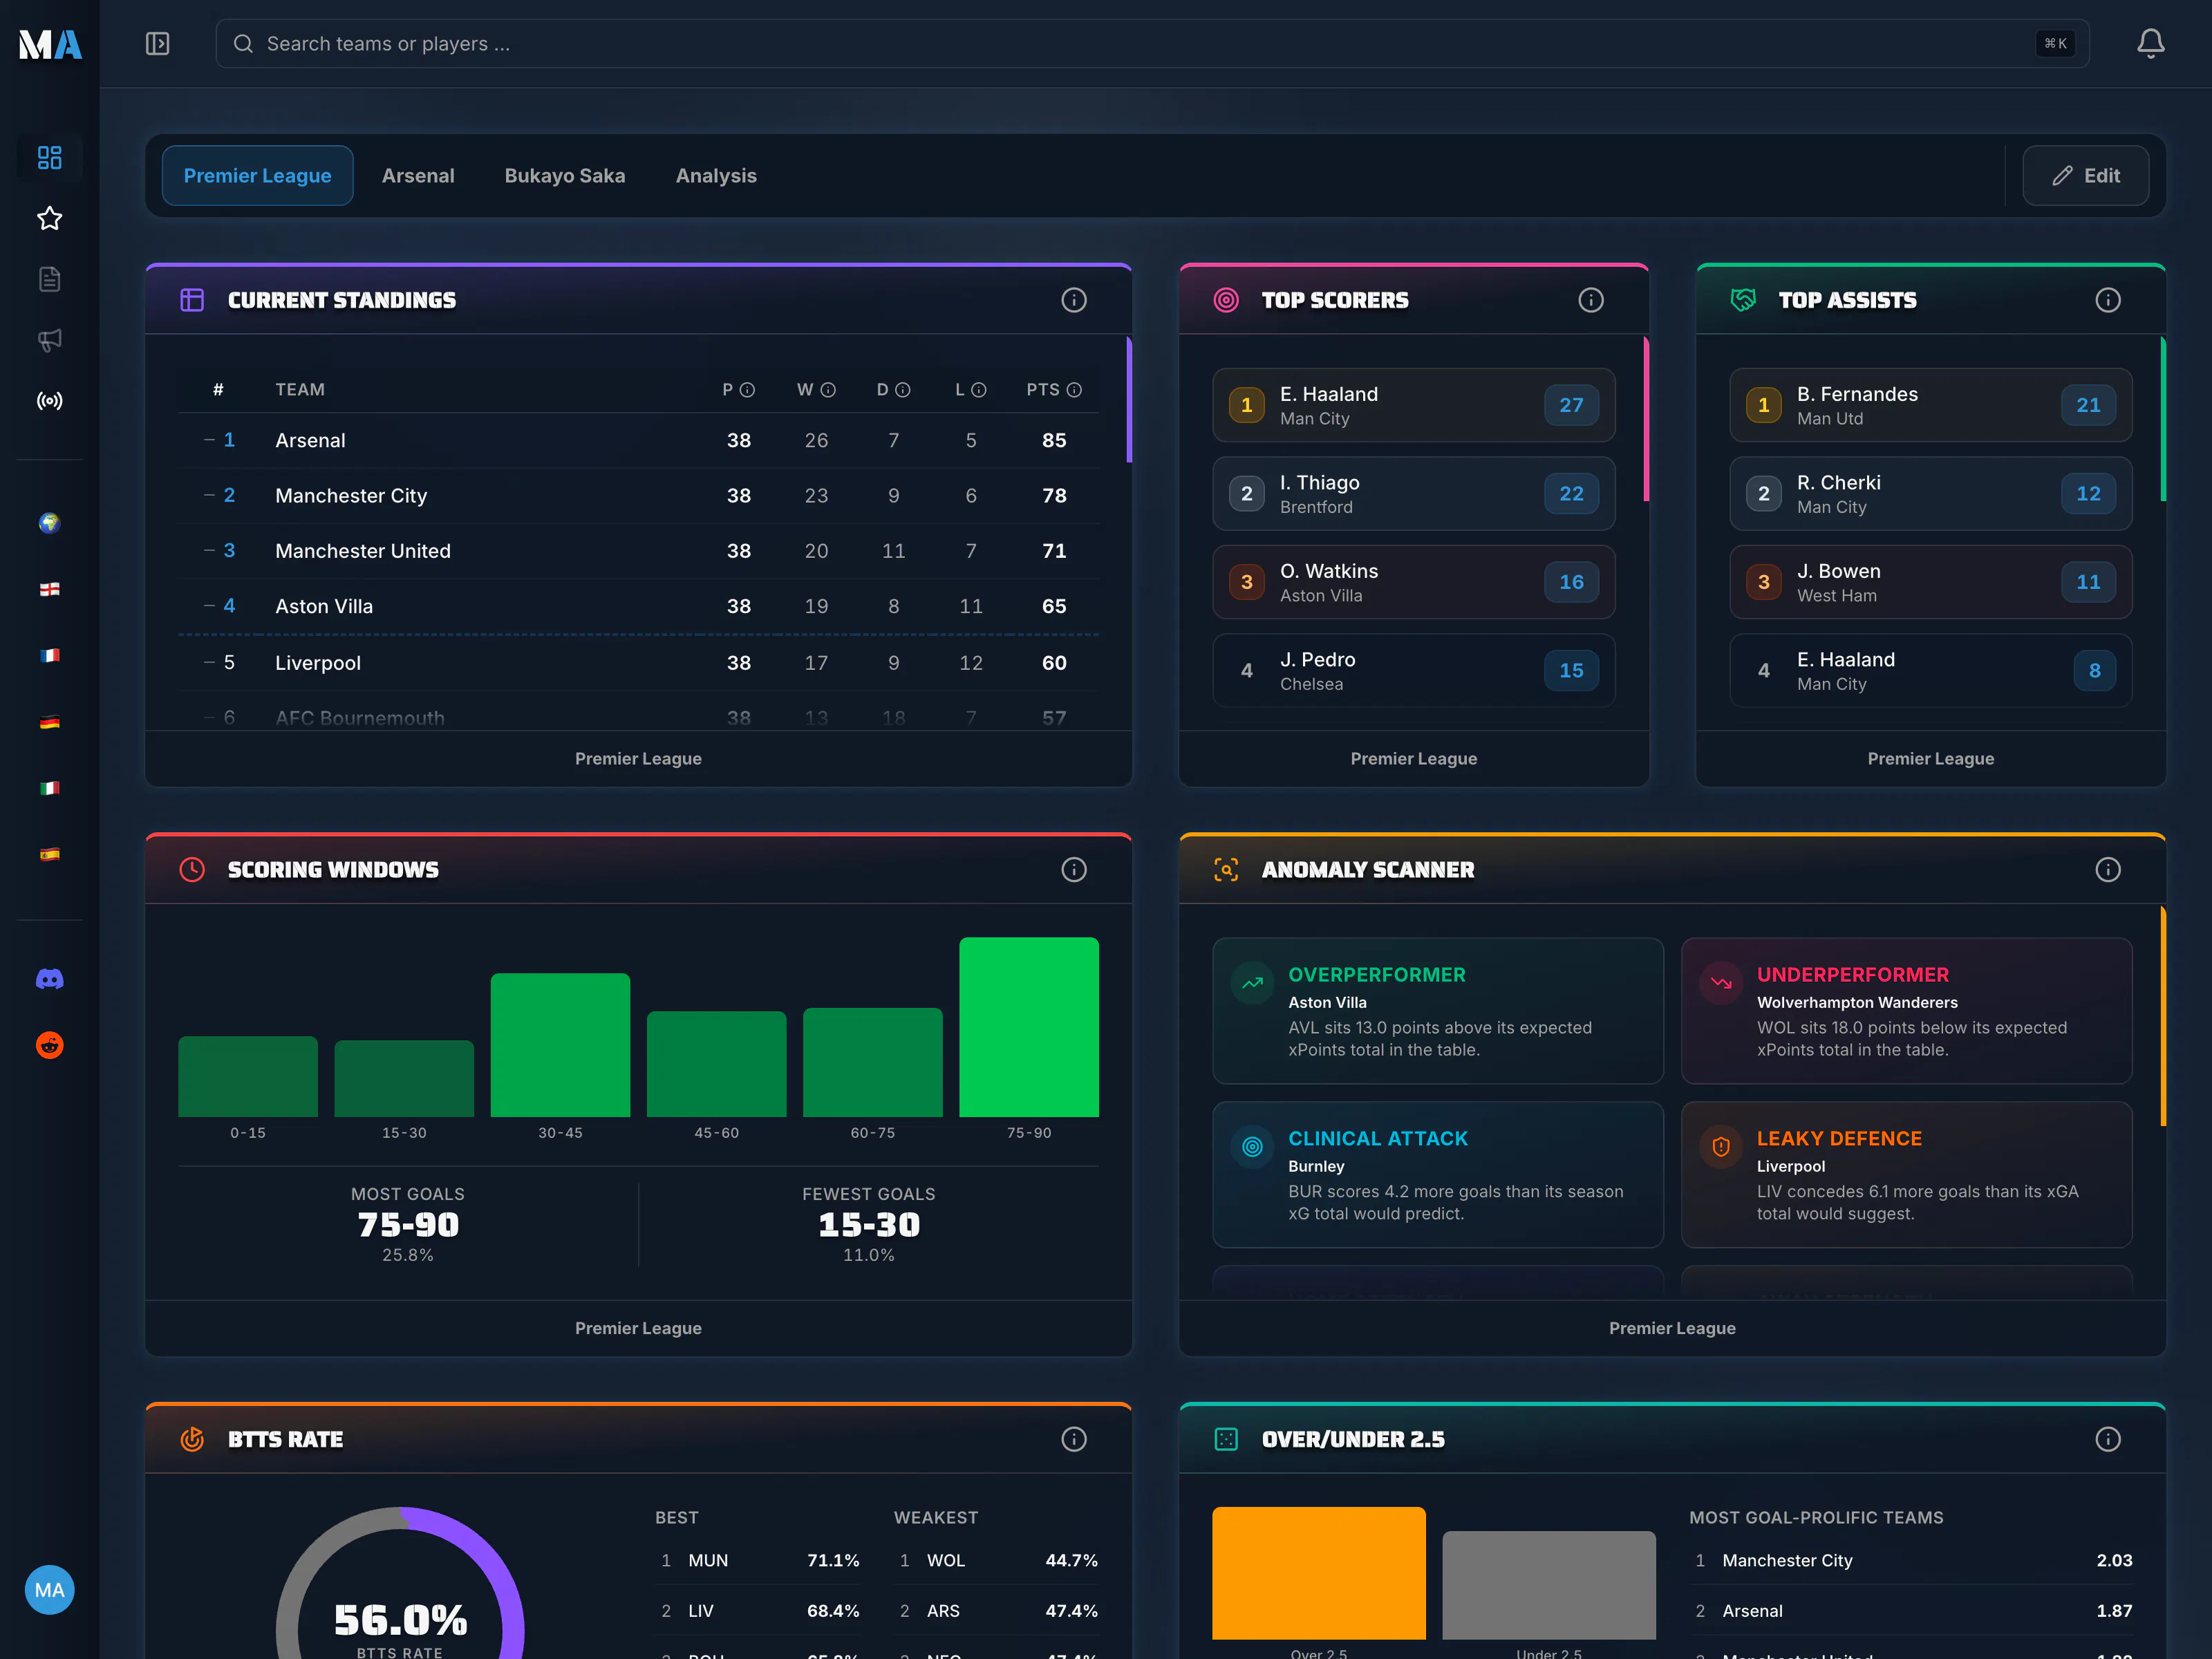
Task: Open the MA user avatar
Action: (x=49, y=1589)
